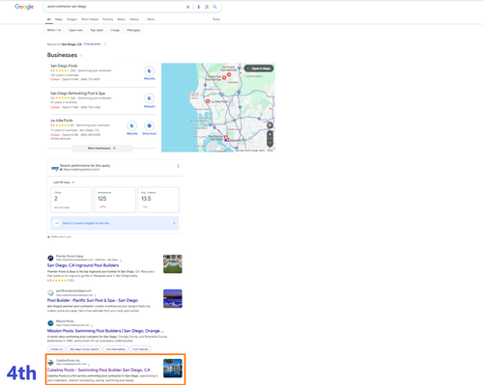This screenshot has width=483, height=385.
Task: Click the More businesses button
Action: pos(101,149)
